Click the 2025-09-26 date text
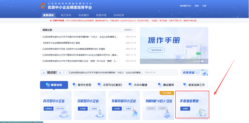 coord(131,61)
